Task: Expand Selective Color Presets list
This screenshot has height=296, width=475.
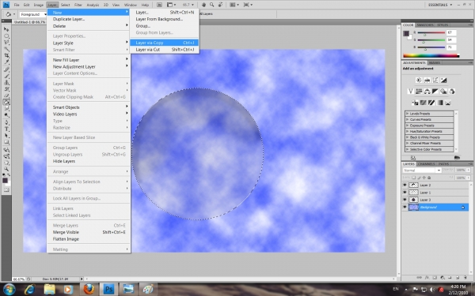Action: (408, 149)
